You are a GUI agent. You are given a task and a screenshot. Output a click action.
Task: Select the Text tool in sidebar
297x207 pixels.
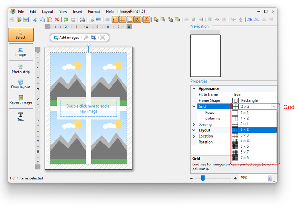[x=21, y=116]
